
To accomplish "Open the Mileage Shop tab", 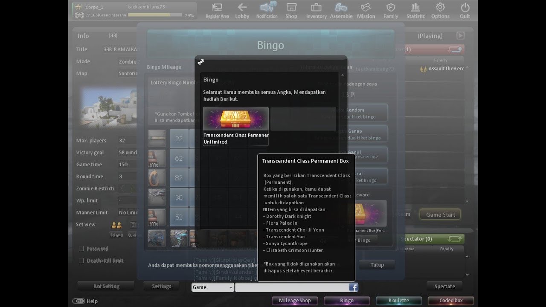I will coord(295,301).
